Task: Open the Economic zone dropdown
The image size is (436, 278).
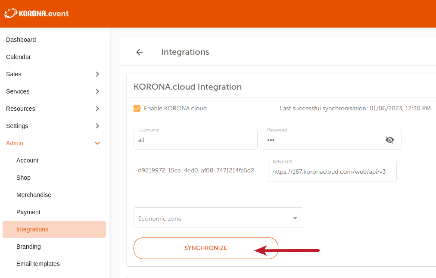Action: pos(218,218)
